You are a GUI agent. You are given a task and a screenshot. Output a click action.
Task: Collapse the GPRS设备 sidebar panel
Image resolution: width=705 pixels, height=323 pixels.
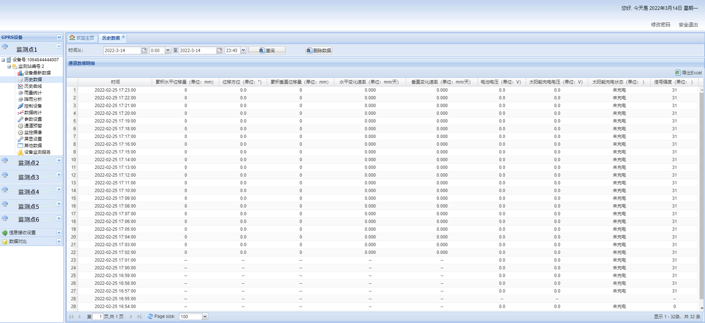pyautogui.click(x=59, y=37)
